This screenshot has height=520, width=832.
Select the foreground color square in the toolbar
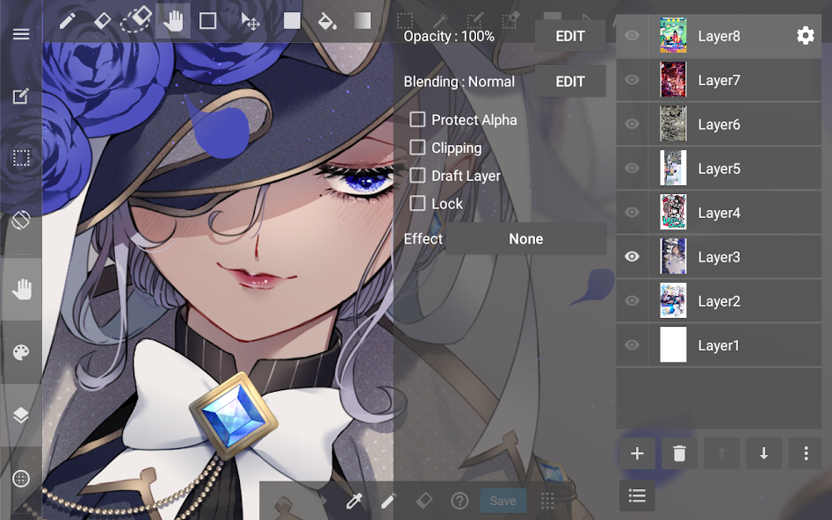(293, 21)
